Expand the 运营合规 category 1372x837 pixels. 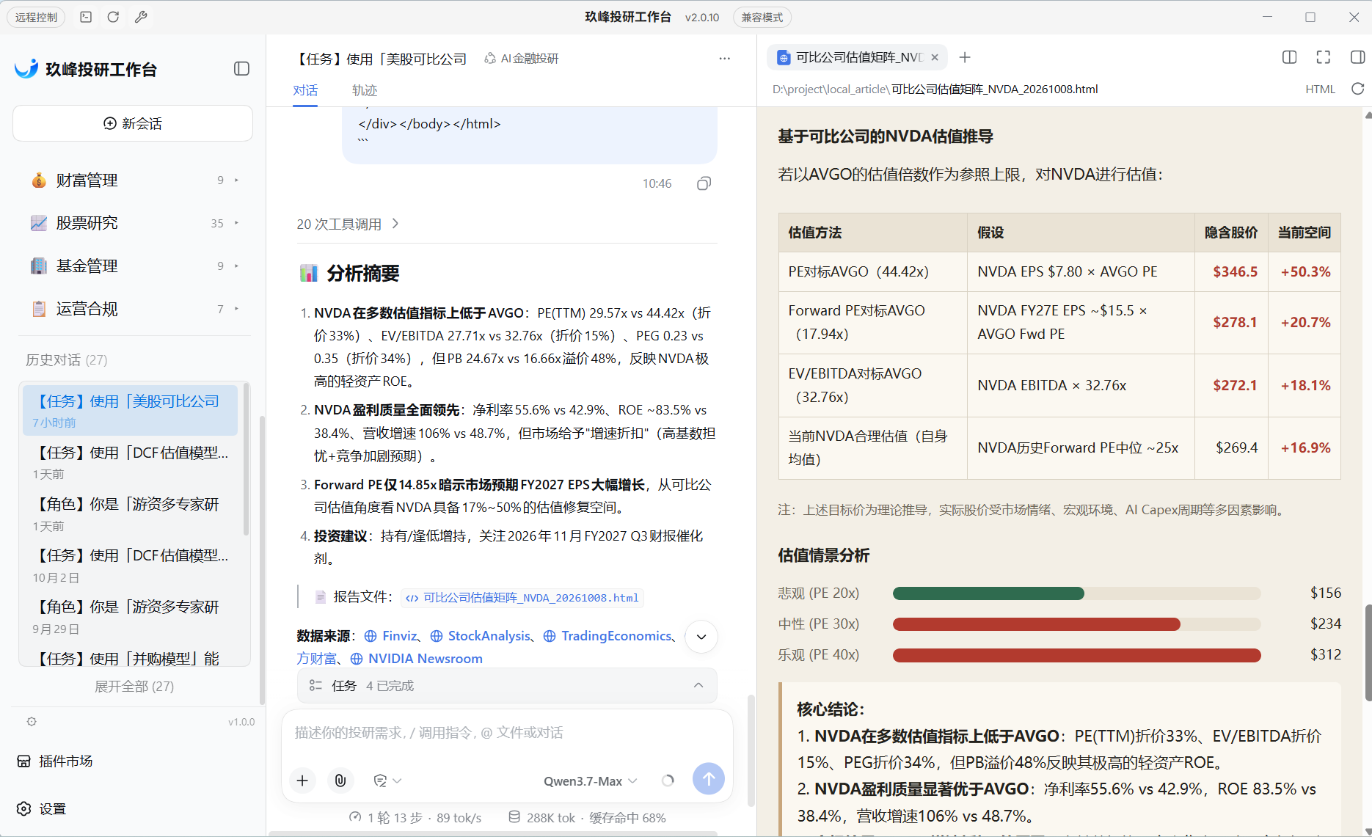(x=133, y=309)
